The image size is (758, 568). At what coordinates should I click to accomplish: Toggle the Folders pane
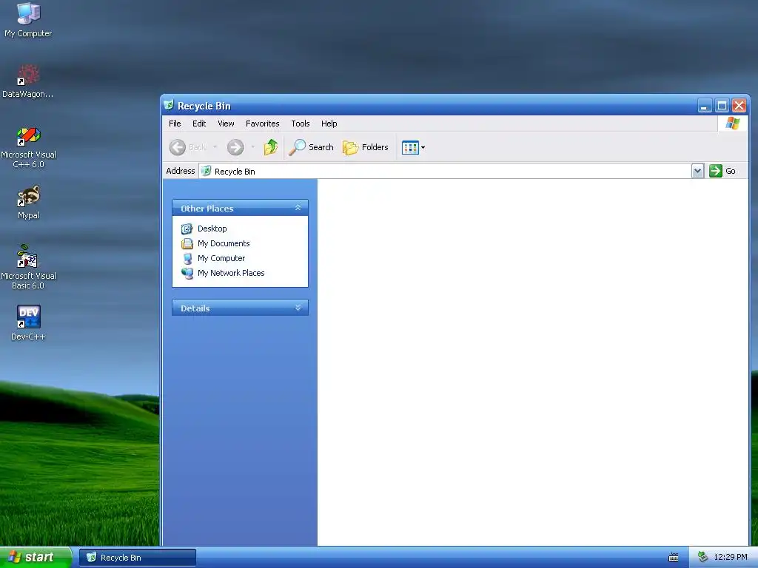coord(366,147)
